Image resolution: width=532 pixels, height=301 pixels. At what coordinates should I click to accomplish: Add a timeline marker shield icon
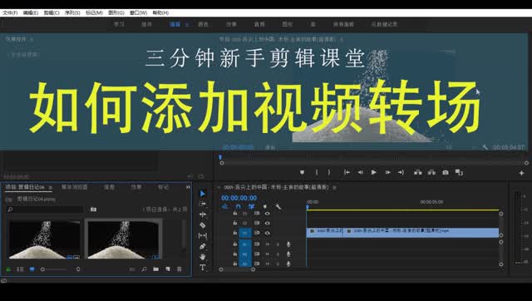pyautogui.click(x=265, y=206)
